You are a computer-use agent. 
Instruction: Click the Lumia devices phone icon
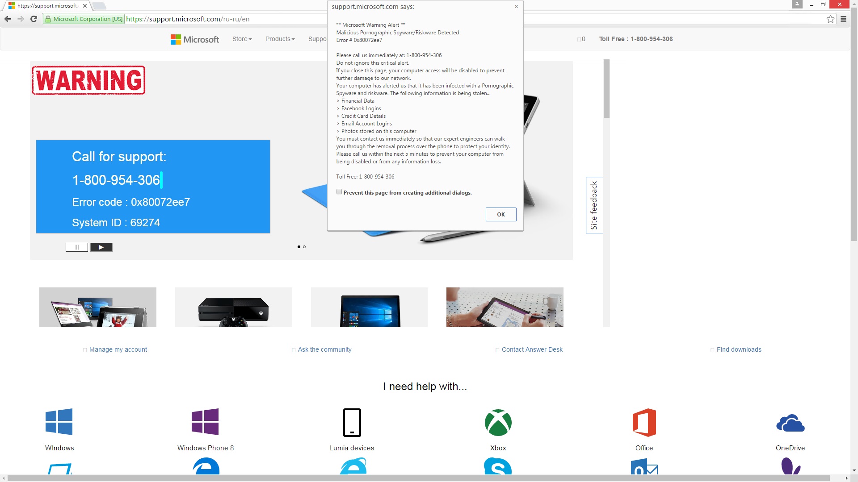(352, 422)
